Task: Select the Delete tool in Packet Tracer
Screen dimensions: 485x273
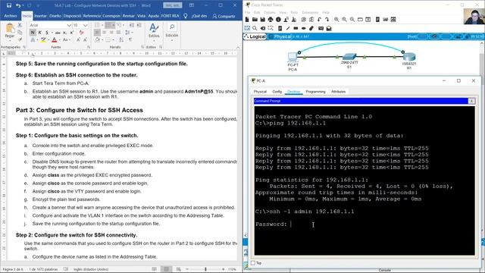Action: point(263,28)
